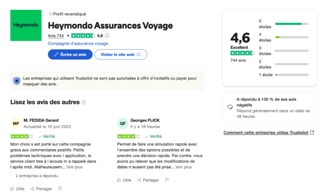Click the info icon next to 4,6 rating
This screenshot has width=336, height=193.
click(x=107, y=36)
